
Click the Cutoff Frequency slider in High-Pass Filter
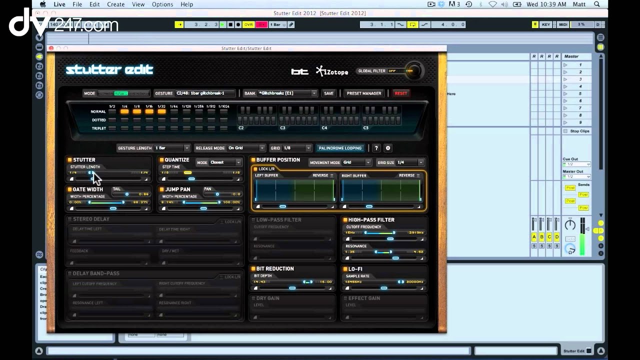pos(385,233)
